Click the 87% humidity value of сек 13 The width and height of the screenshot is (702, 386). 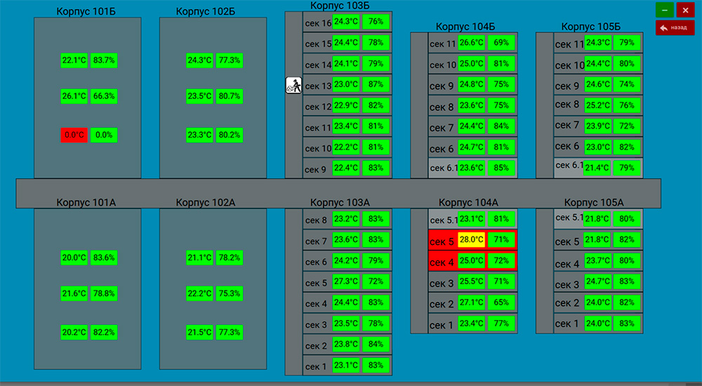pos(376,85)
